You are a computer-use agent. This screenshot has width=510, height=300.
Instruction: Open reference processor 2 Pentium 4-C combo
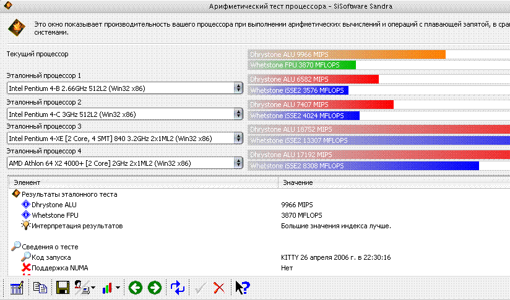pos(124,114)
